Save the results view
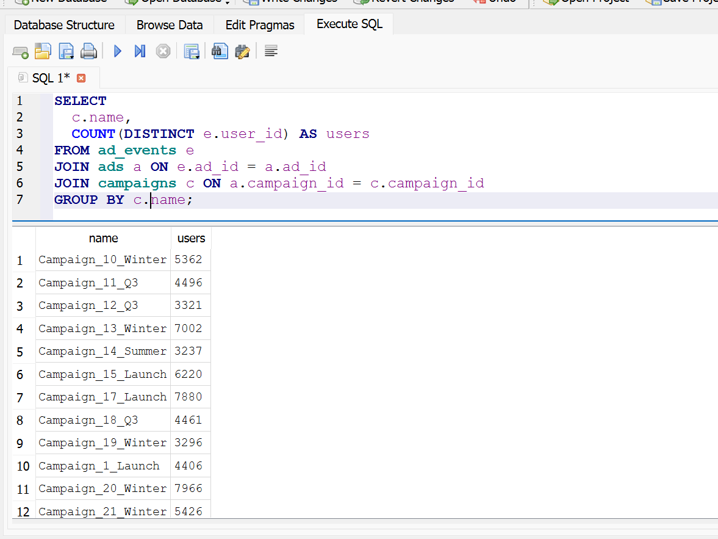 pos(192,52)
